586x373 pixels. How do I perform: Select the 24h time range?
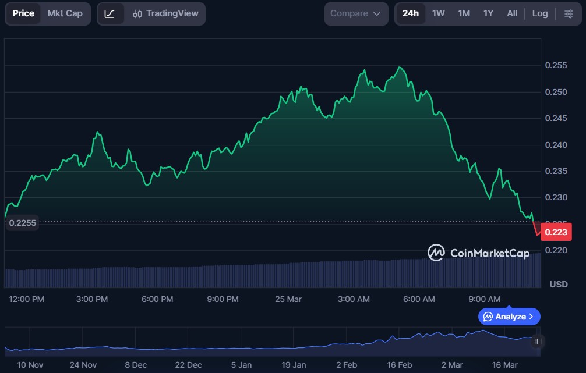[x=410, y=13]
